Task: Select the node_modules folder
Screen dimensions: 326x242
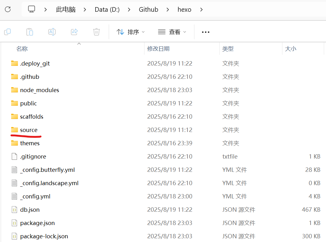Action: (40, 90)
